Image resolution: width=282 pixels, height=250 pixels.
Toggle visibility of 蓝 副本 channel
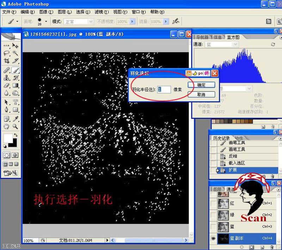click(213, 238)
